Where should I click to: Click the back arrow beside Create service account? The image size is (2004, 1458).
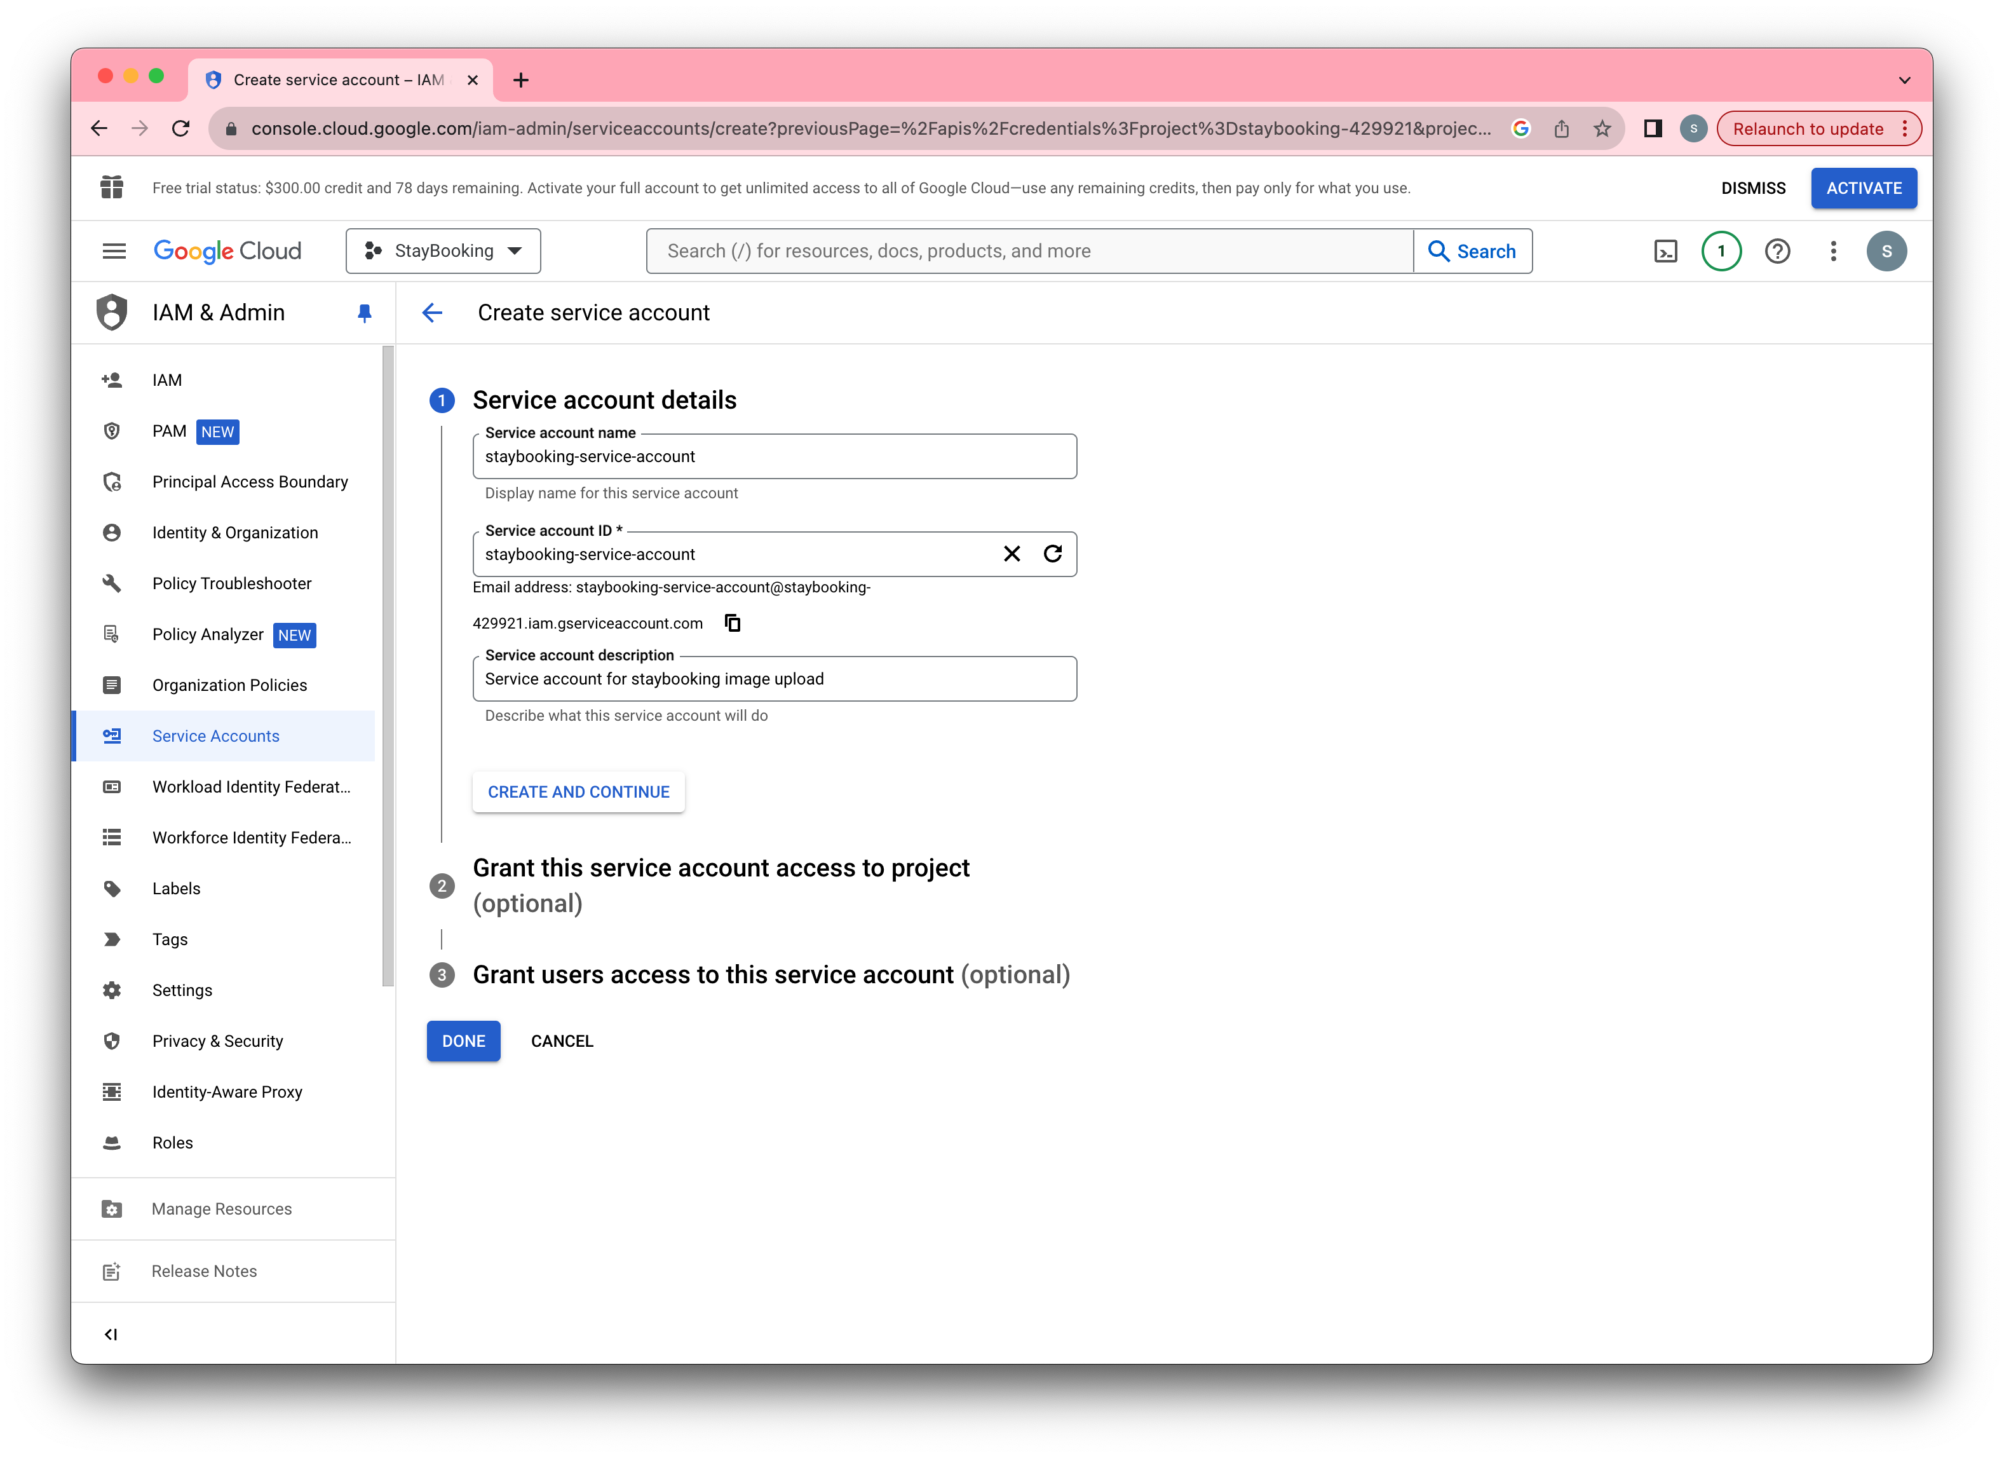tap(432, 313)
